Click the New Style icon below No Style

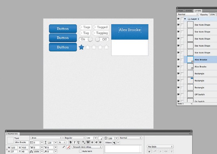click(149, 151)
